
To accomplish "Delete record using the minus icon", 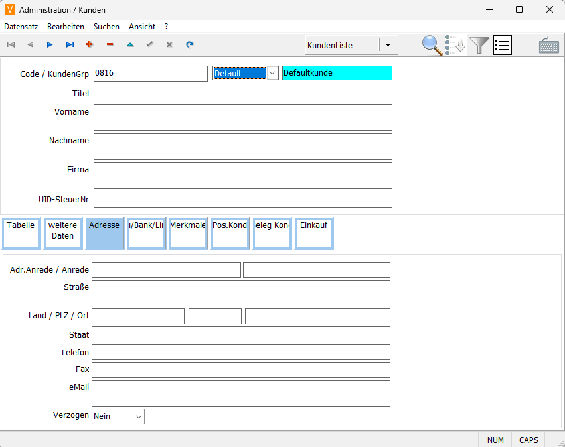I will point(110,45).
